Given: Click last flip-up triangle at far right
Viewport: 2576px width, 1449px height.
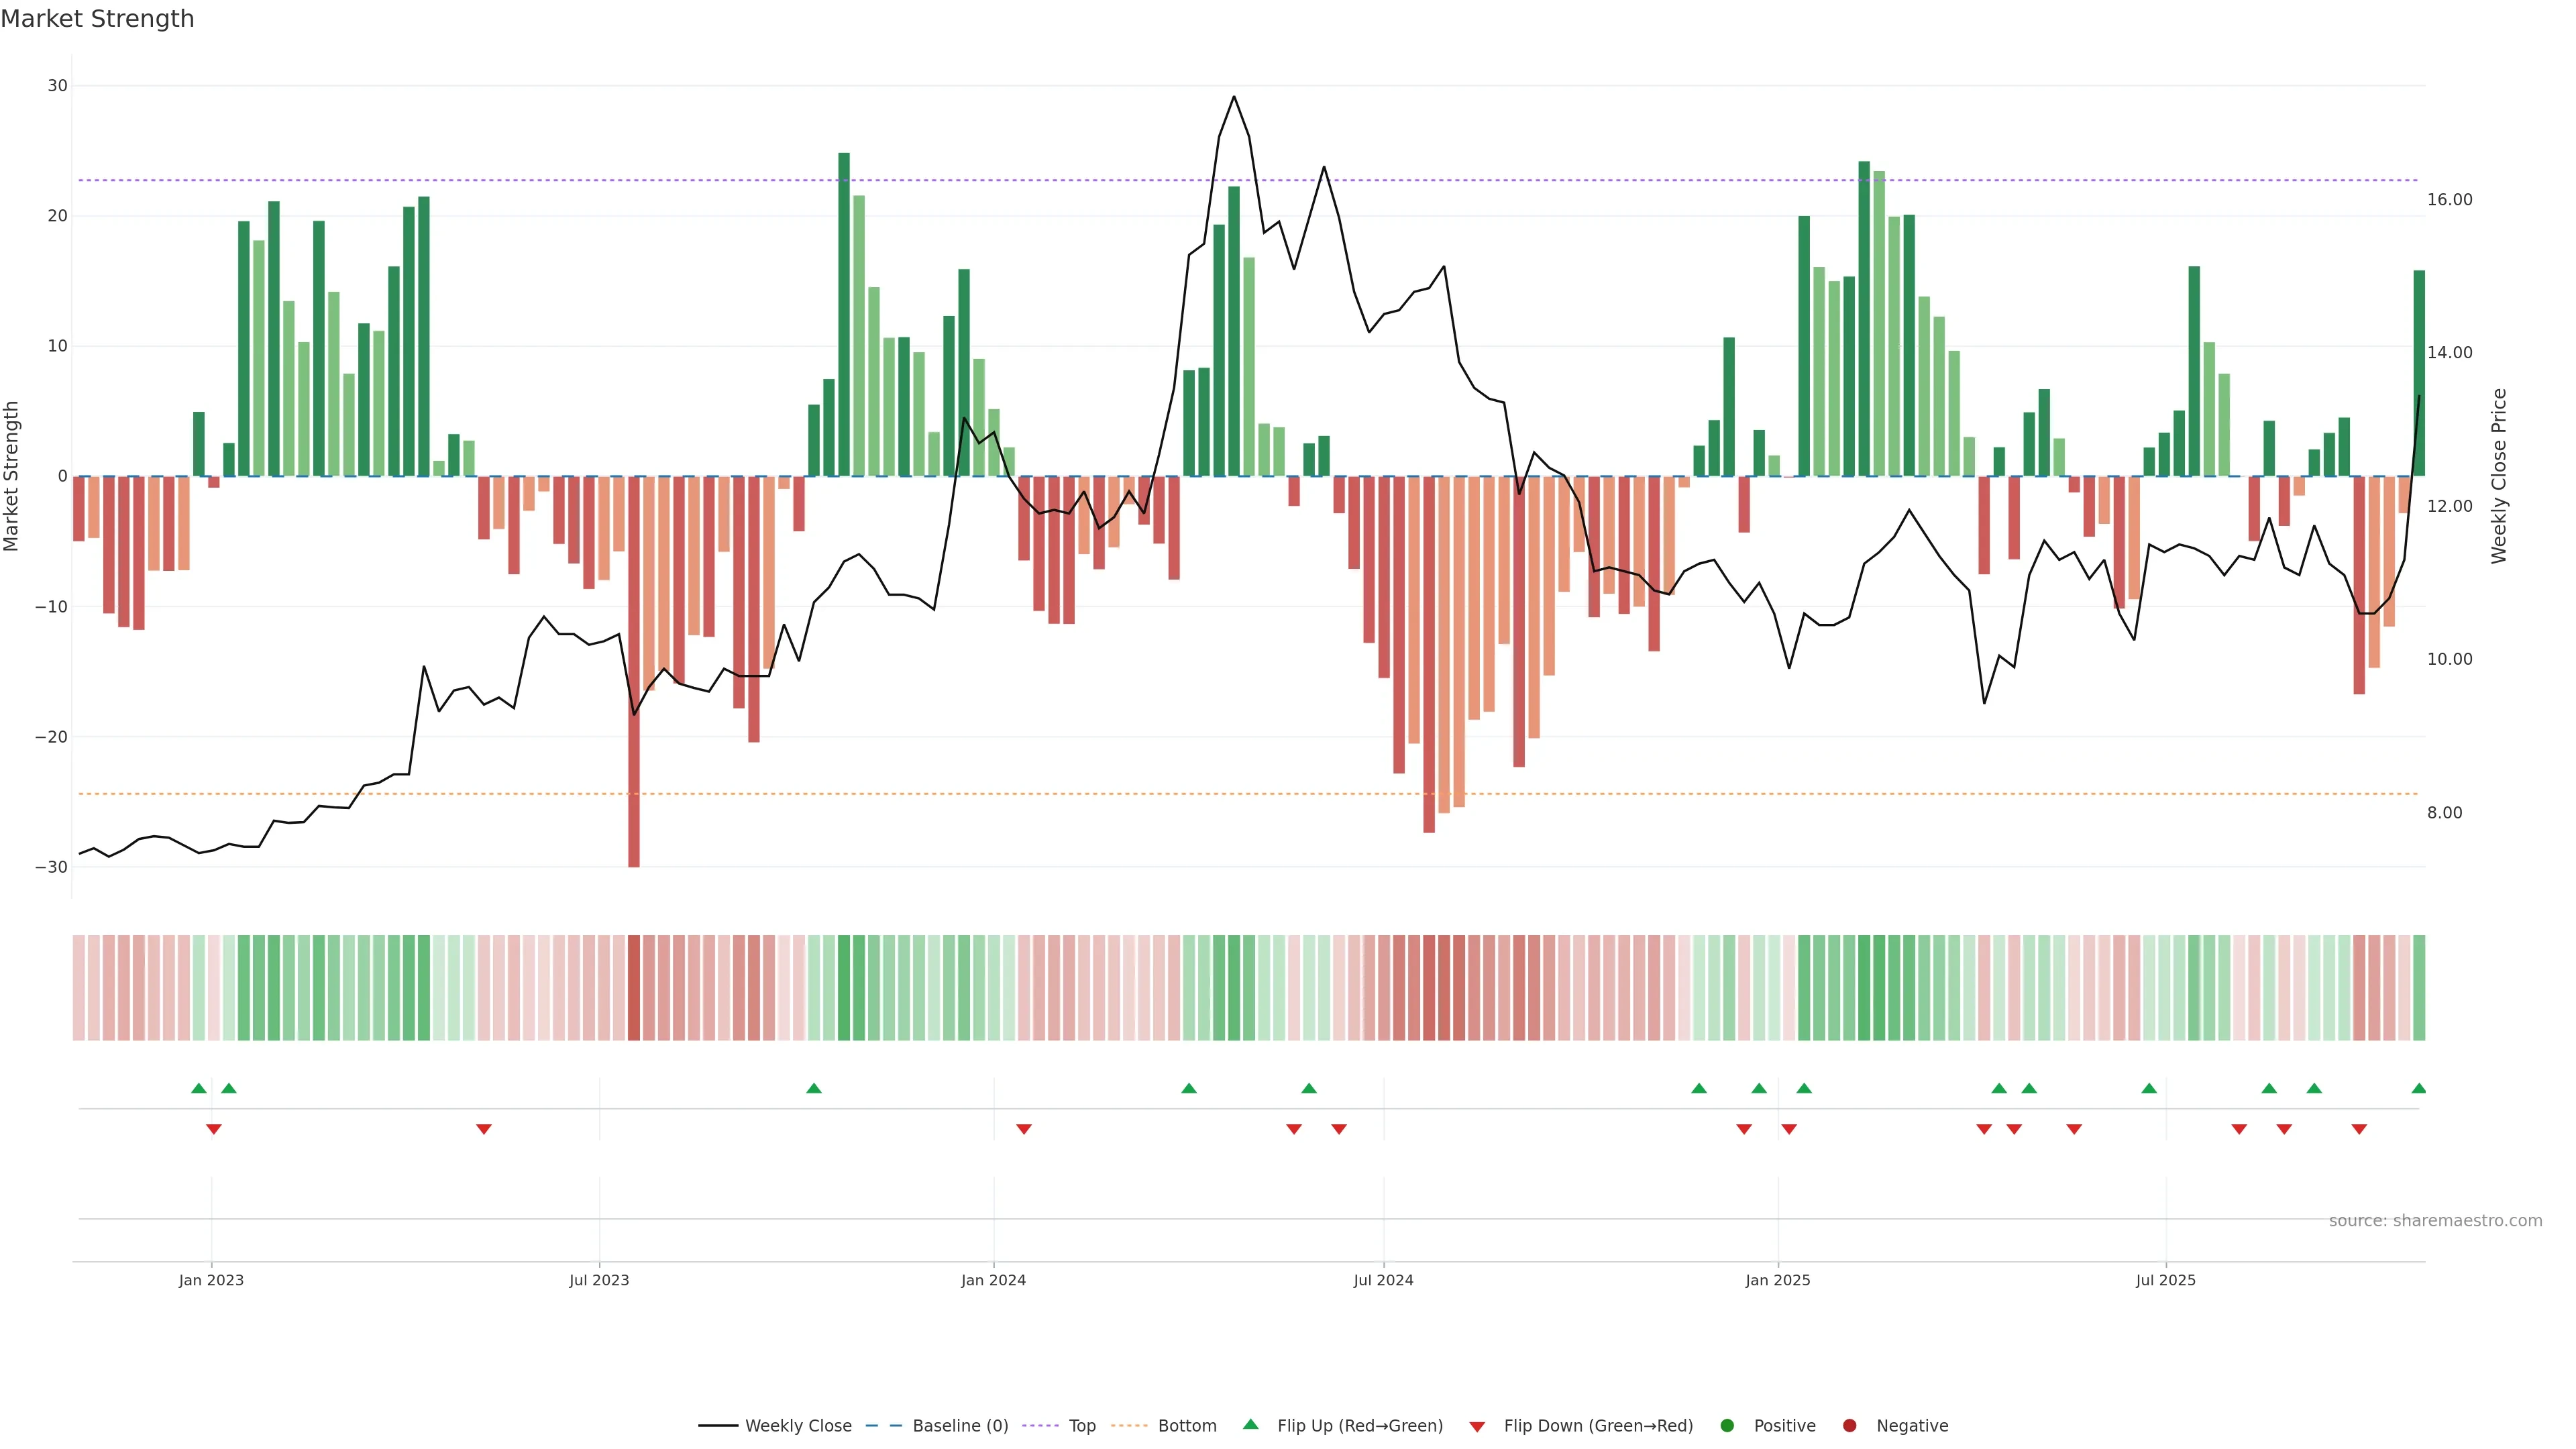Looking at the screenshot, I should 2418,1088.
